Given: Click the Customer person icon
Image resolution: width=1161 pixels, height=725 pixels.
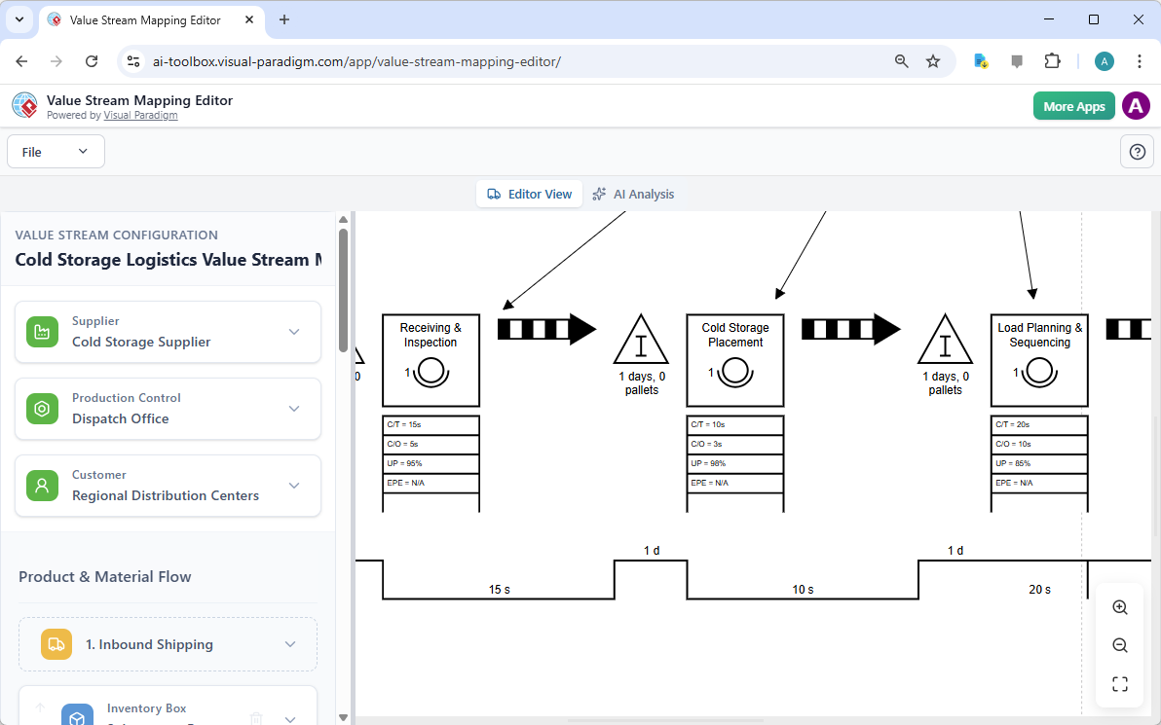Looking at the screenshot, I should click(x=42, y=485).
